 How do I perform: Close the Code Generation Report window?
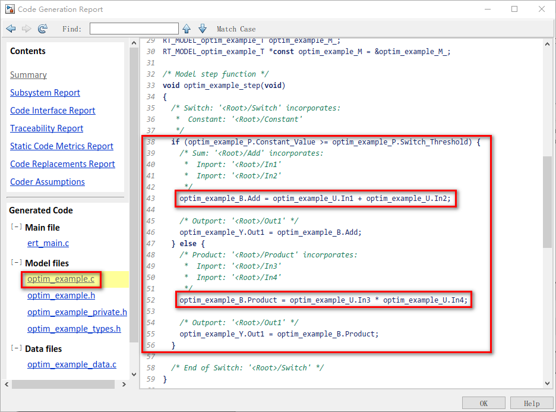click(542, 10)
